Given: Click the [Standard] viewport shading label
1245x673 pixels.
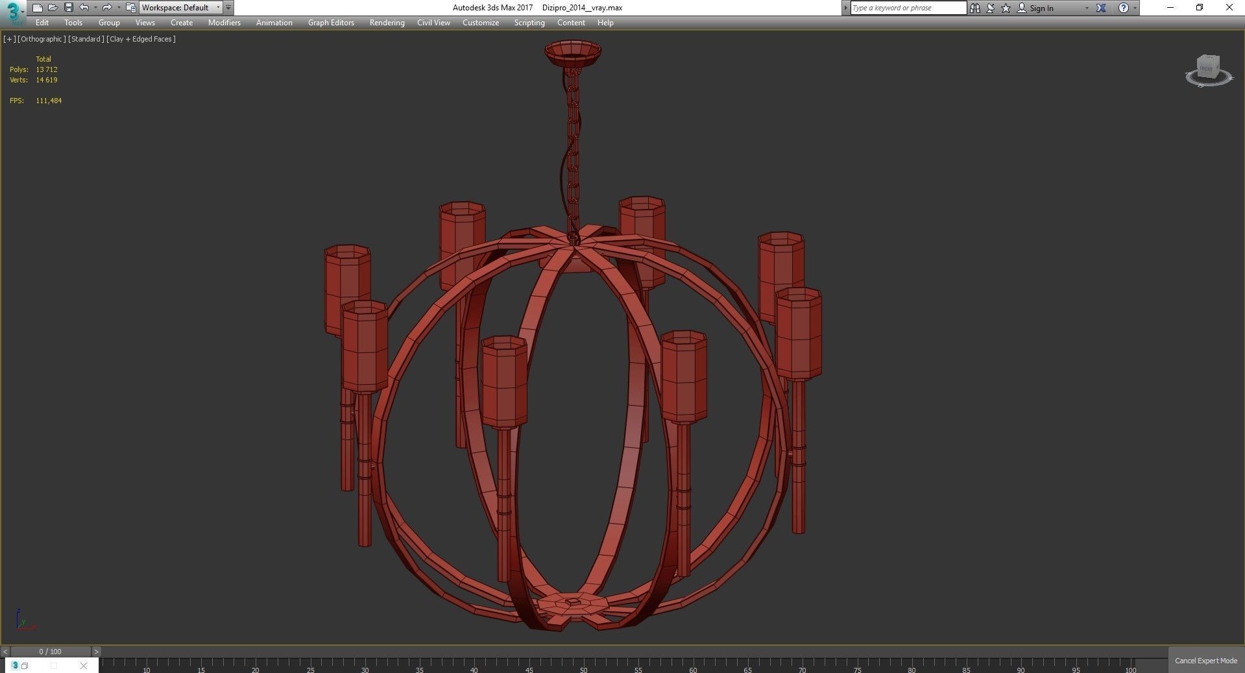Looking at the screenshot, I should pos(86,39).
